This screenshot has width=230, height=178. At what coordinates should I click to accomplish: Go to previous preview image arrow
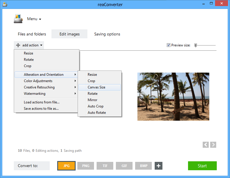tap(206, 145)
